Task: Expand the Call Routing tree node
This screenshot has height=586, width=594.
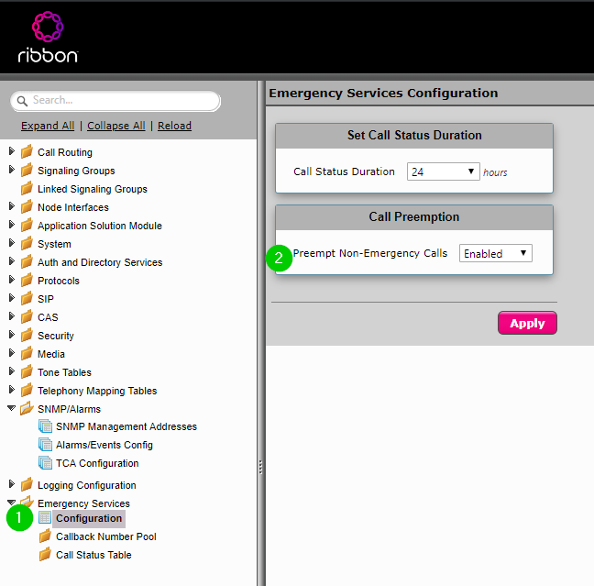Action: point(11,151)
